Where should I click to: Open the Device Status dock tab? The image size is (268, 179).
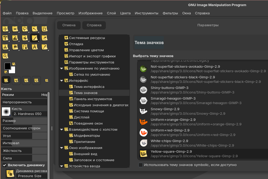tap(16, 80)
